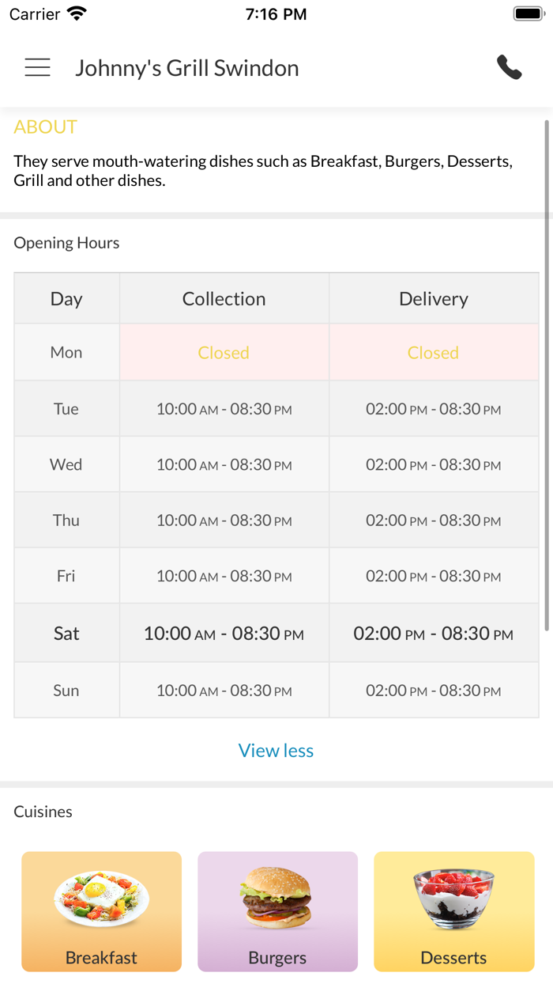The width and height of the screenshot is (553, 984).
Task: Select the Desserts cuisine tile
Action: click(453, 911)
